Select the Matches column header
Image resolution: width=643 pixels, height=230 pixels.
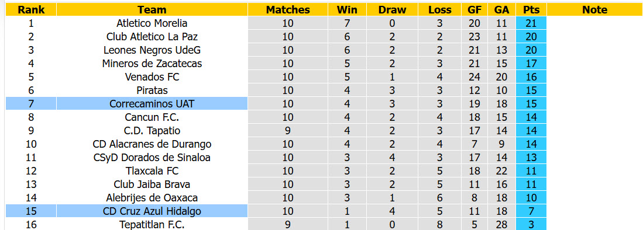288,10
